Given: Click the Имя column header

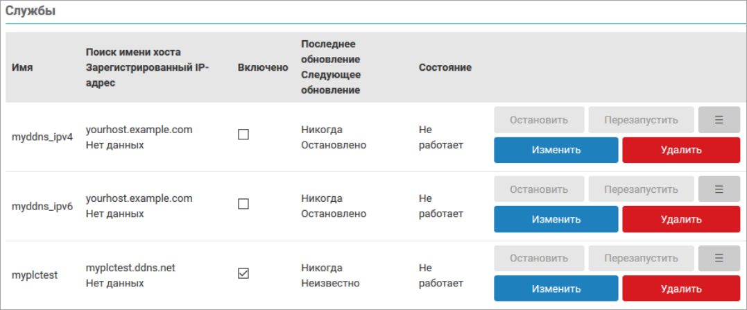Looking at the screenshot, I should tap(22, 68).
